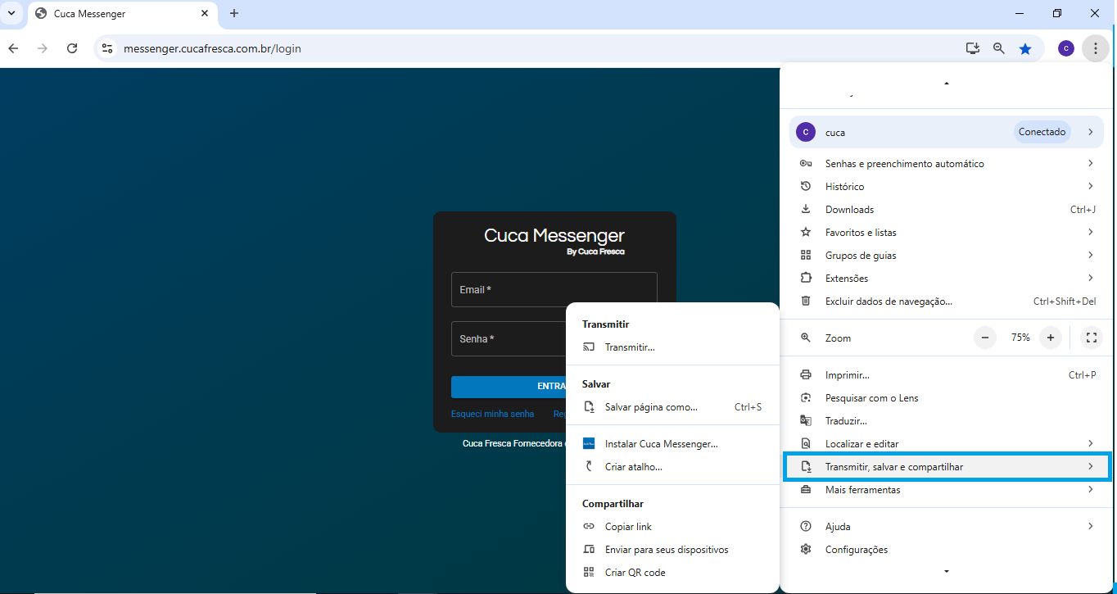
Task: Open the Histórico menu entry
Action: point(947,187)
